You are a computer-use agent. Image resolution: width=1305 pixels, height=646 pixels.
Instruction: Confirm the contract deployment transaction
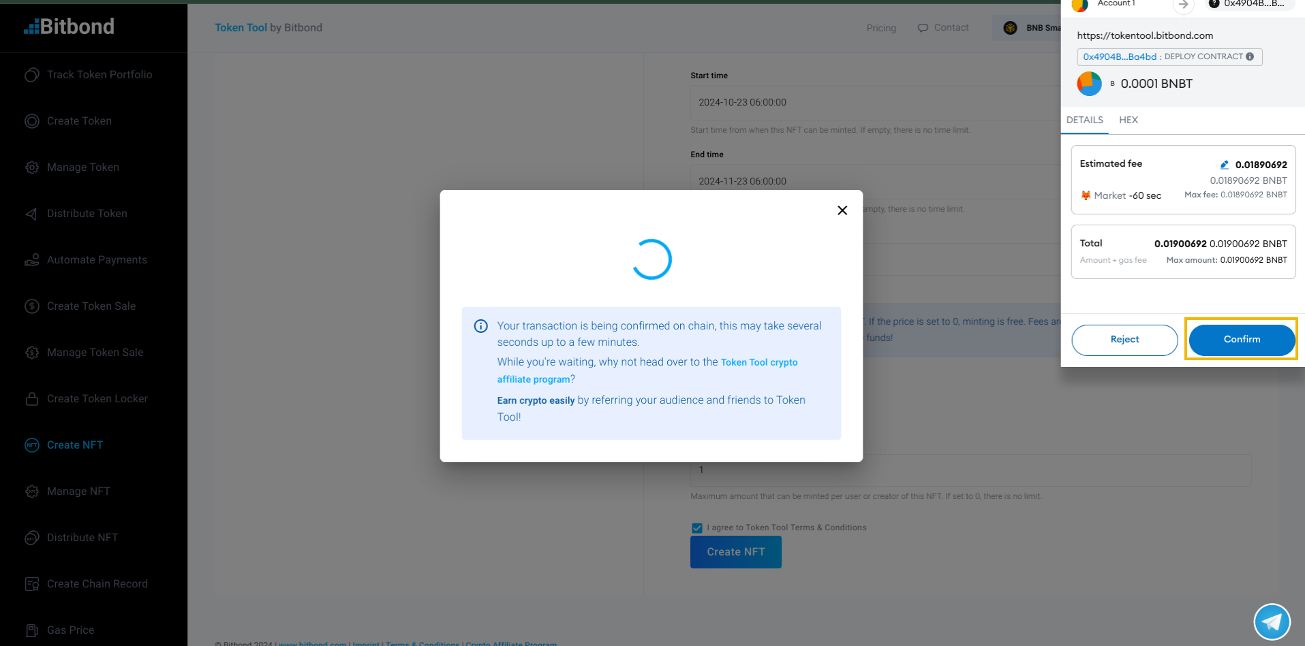tap(1241, 339)
